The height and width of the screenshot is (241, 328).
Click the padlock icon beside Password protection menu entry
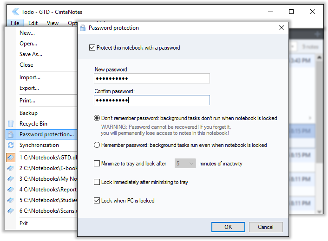coord(11,134)
